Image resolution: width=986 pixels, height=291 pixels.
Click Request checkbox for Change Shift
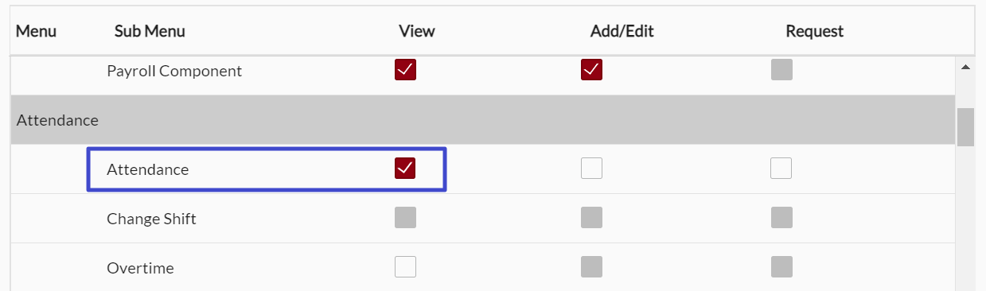(781, 218)
